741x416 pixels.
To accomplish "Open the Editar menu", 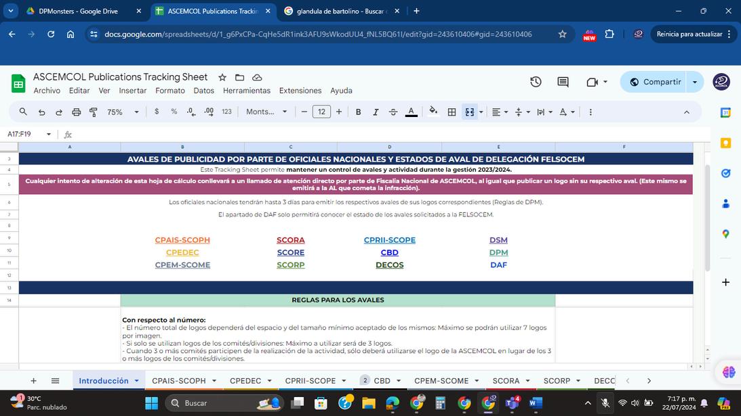I will [79, 91].
